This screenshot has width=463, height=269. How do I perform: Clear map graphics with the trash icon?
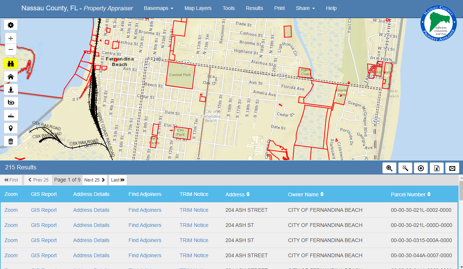tap(10, 141)
